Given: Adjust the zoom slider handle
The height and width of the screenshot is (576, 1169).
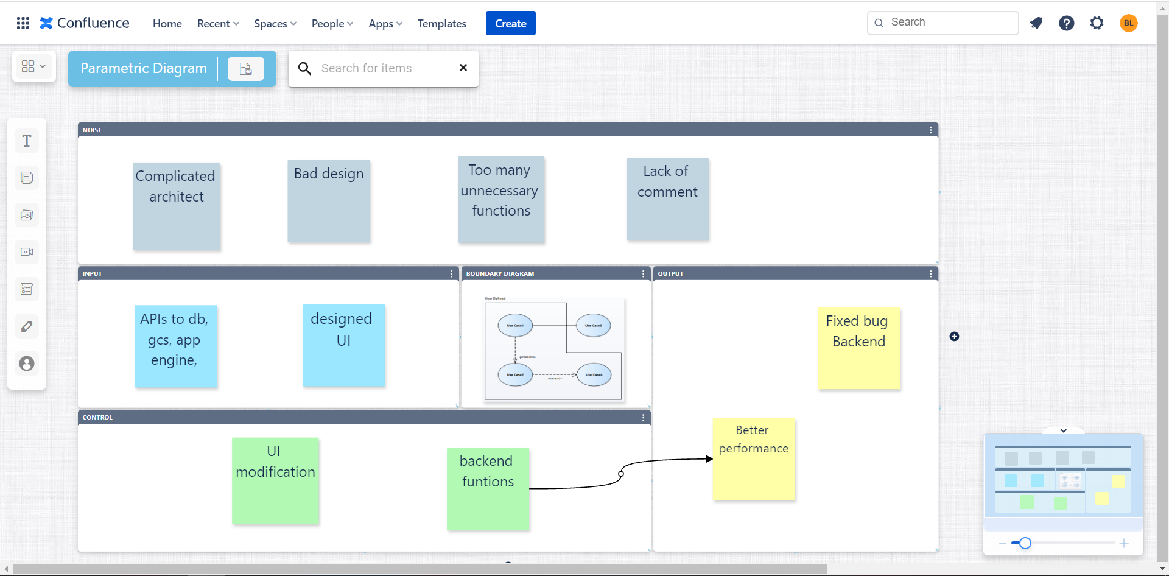Looking at the screenshot, I should click(1025, 543).
